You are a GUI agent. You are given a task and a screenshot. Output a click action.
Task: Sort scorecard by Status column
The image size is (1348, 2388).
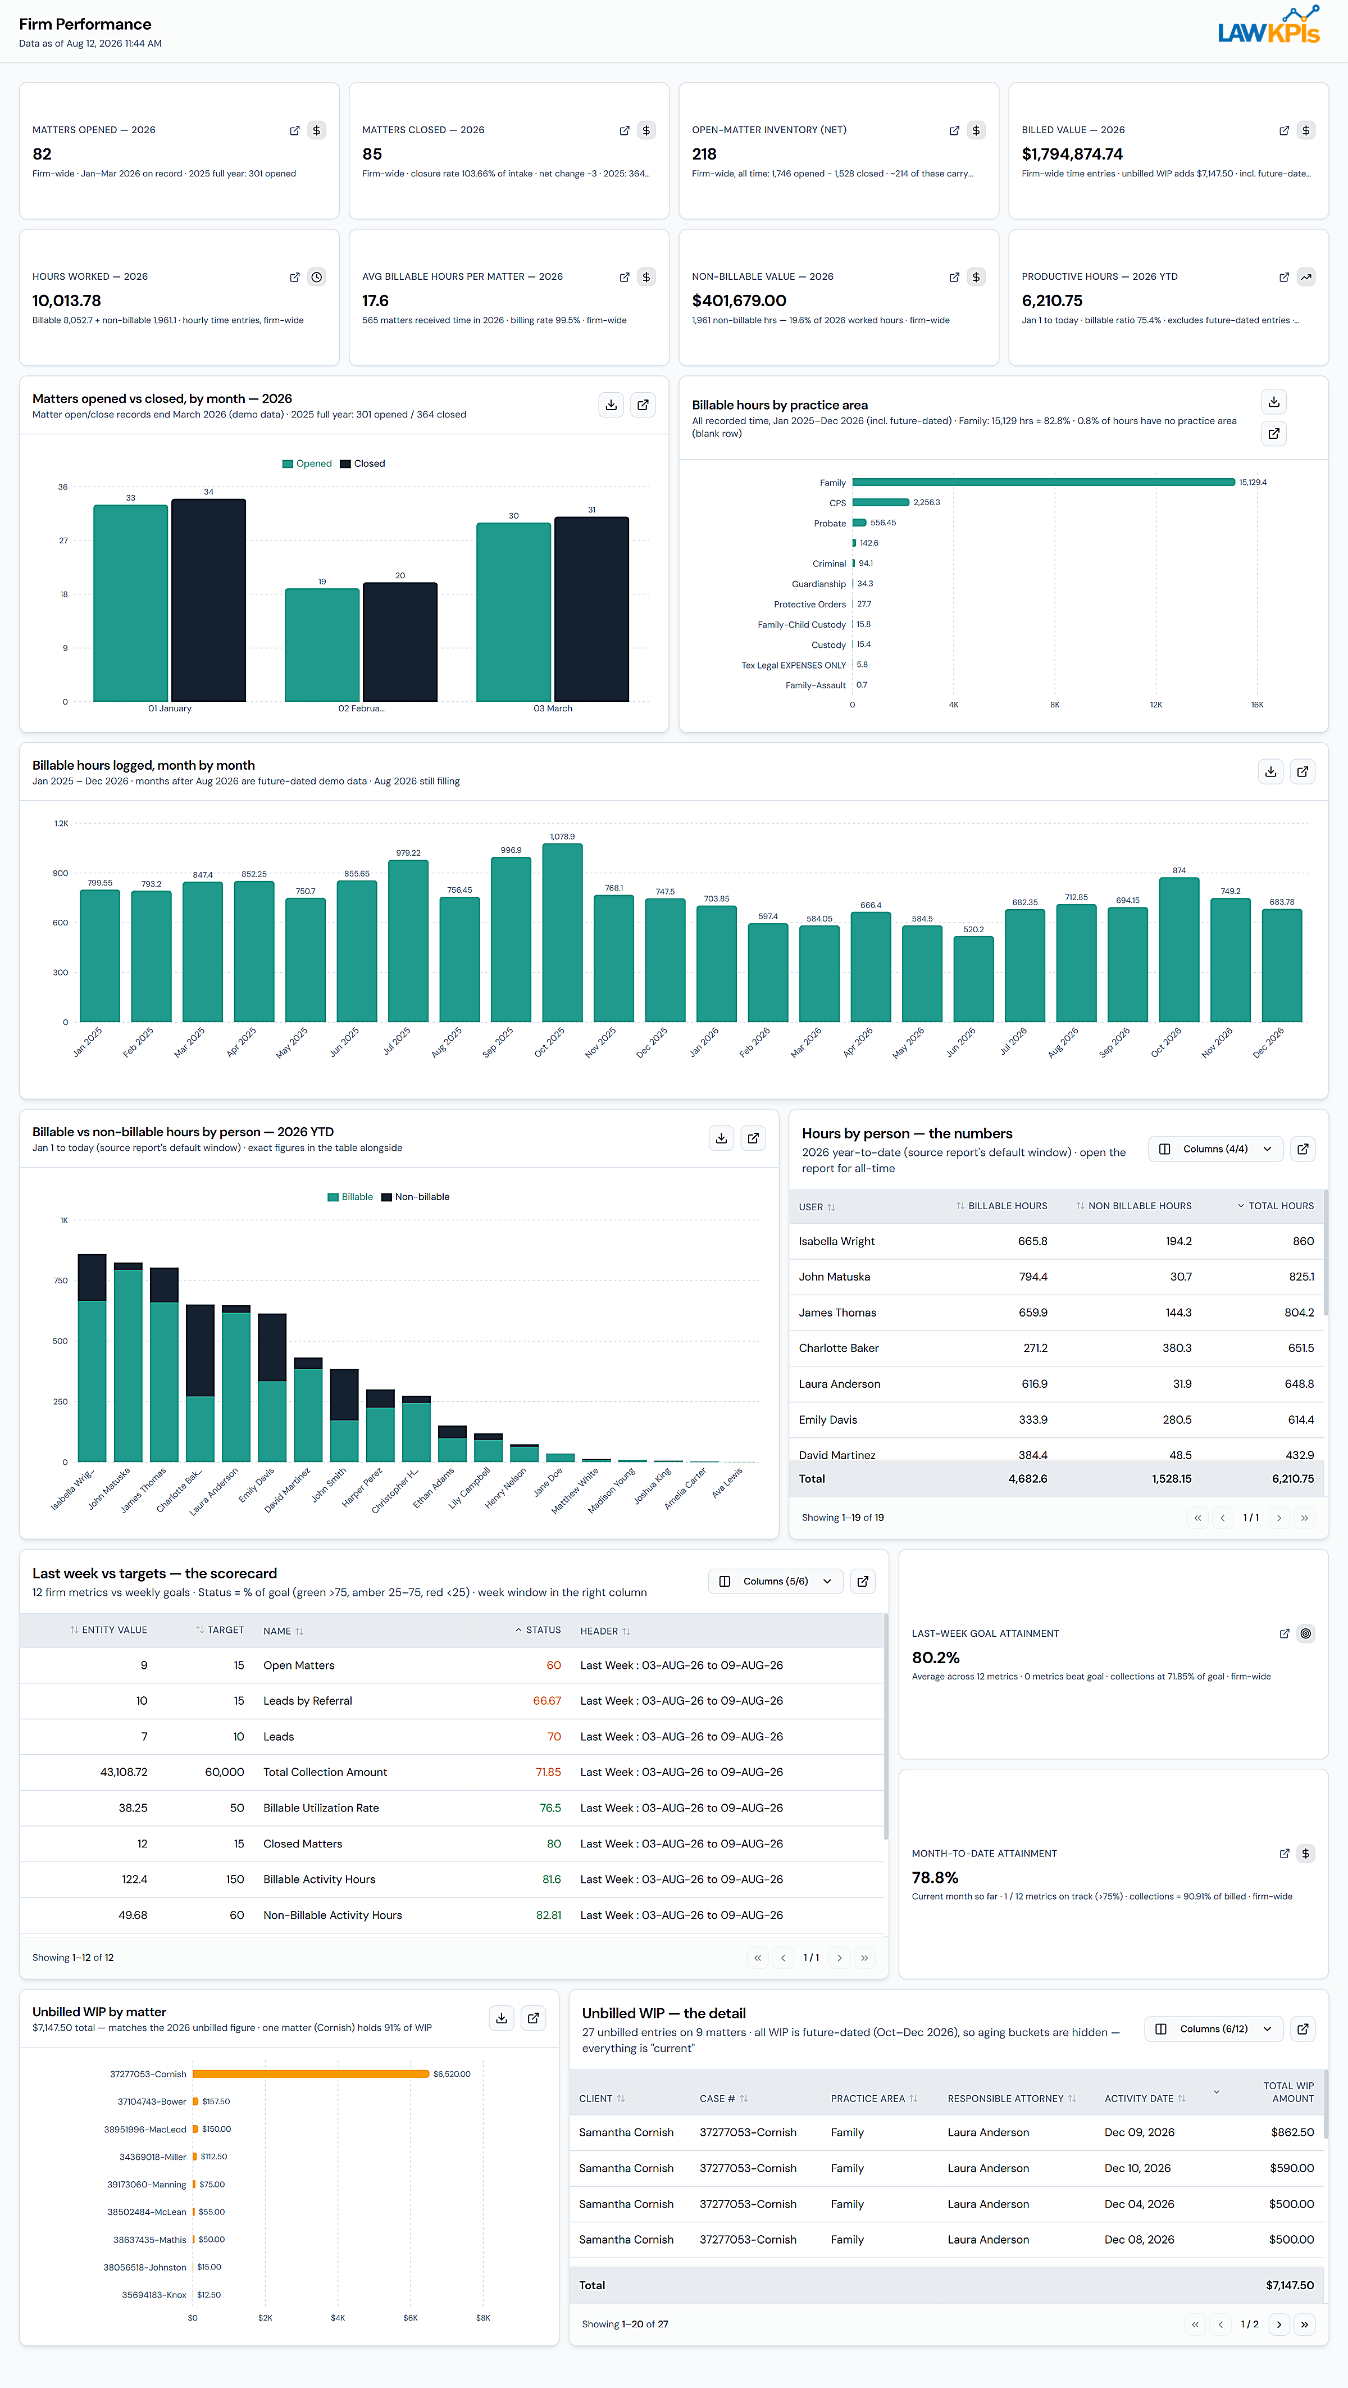point(538,1631)
